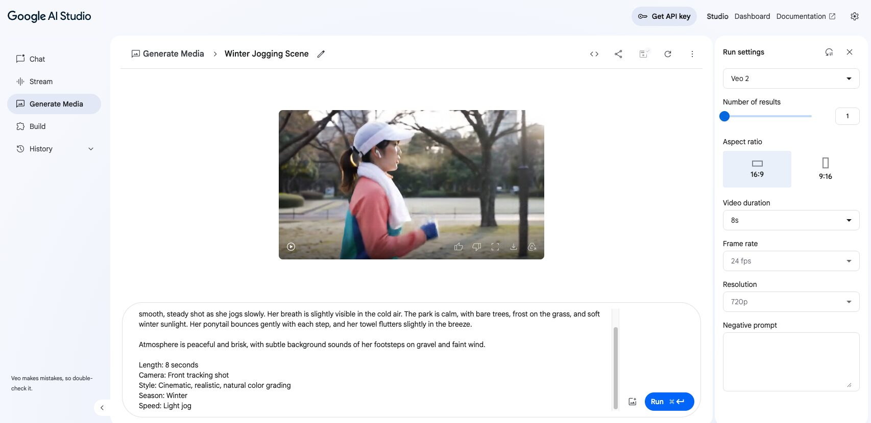
Task: Click the Number of results slider handle
Action: pos(724,116)
